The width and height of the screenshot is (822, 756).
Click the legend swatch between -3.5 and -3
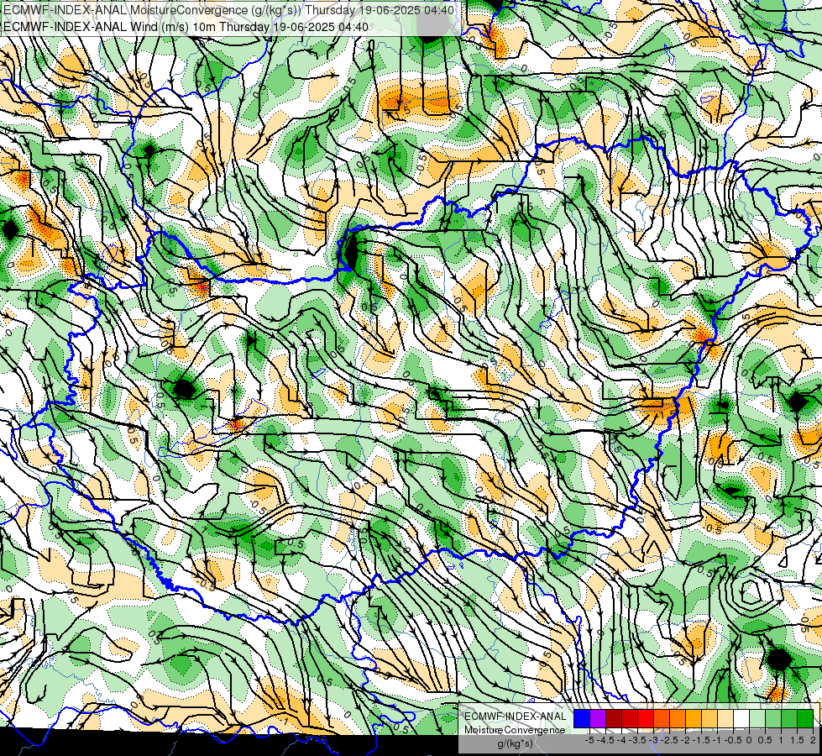(x=646, y=718)
